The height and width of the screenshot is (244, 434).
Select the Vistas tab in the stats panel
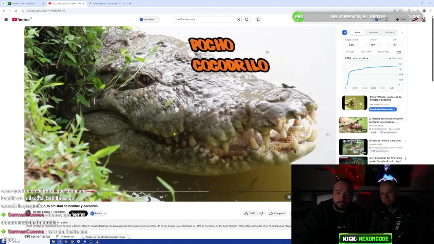[x=357, y=33]
